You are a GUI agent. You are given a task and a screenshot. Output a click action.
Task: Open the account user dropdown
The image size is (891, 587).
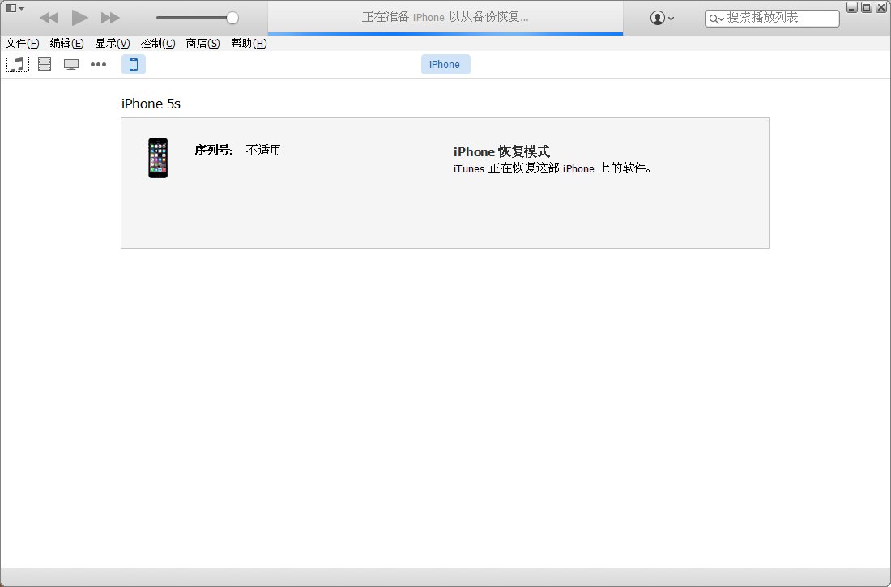pos(662,18)
